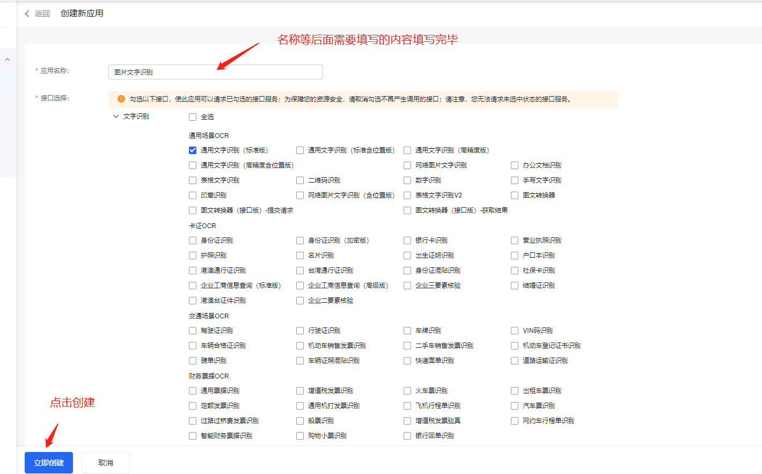Image resolution: width=762 pixels, height=474 pixels.
Task: Check the 港澳台证件识别 option
Action: [x=193, y=301]
